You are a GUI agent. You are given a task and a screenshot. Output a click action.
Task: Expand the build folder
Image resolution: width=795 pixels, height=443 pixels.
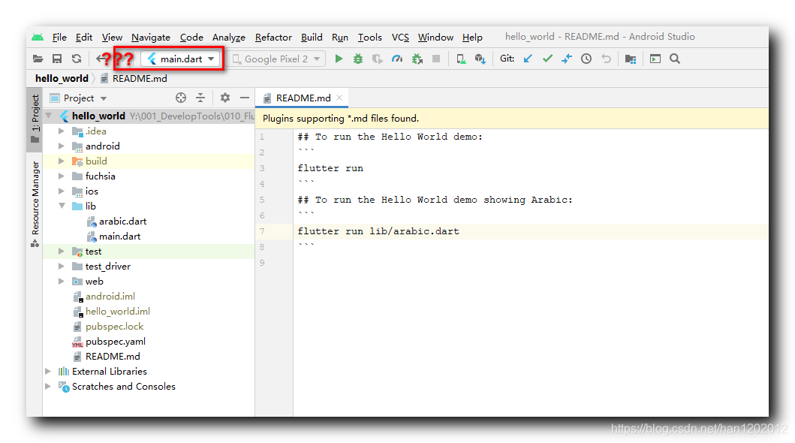[62, 161]
